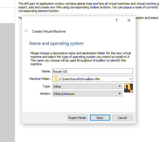Click the Next button
The width and height of the screenshot is (159, 142).
click(x=100, y=118)
